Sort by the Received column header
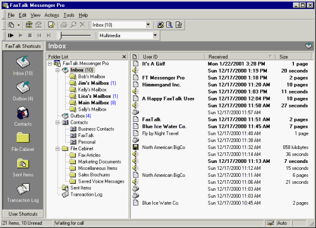Viewport: 316px width, 228px height. click(x=240, y=57)
